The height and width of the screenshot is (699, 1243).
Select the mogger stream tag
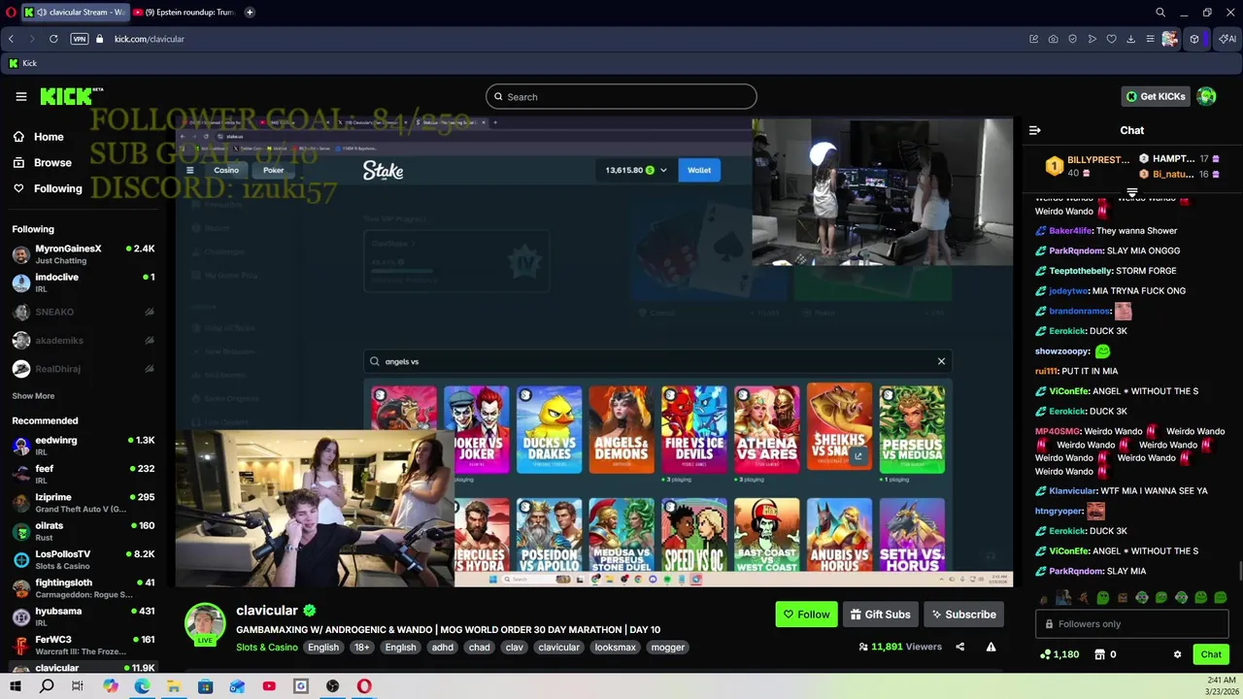tap(667, 648)
